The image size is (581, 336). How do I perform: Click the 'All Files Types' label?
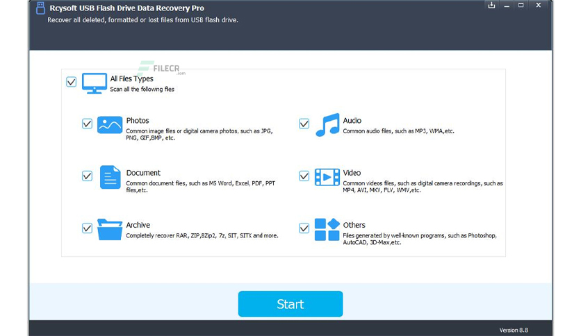(x=131, y=78)
